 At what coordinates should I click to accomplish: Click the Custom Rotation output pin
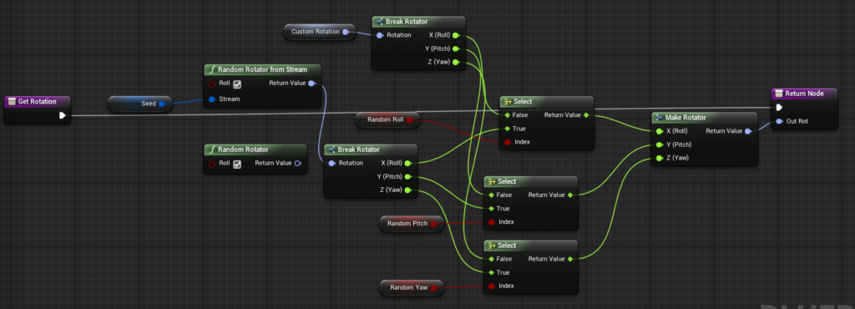click(x=345, y=32)
